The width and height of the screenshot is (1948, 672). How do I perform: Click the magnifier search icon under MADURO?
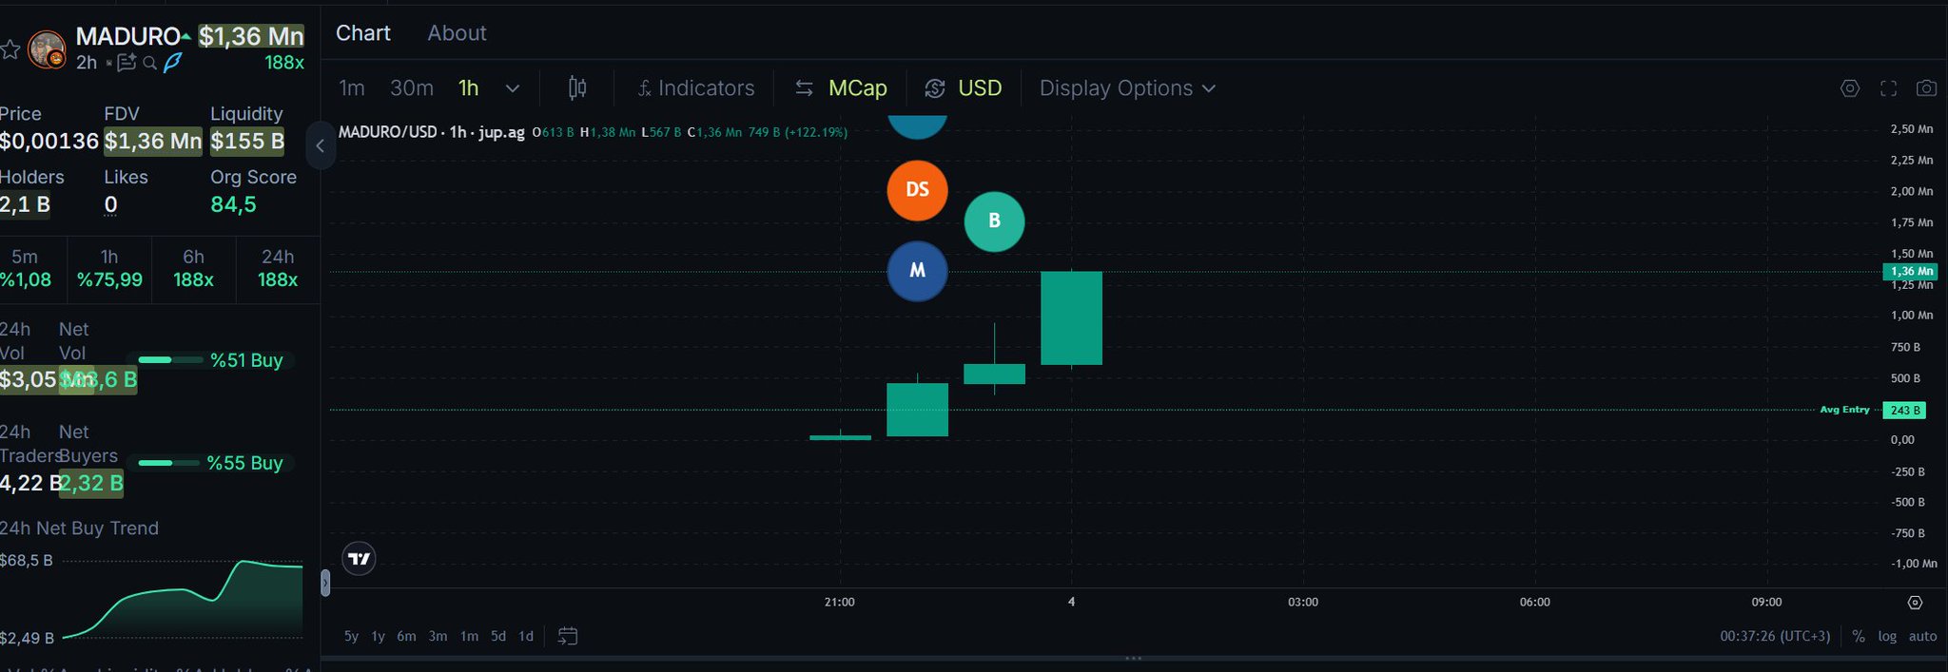[149, 64]
